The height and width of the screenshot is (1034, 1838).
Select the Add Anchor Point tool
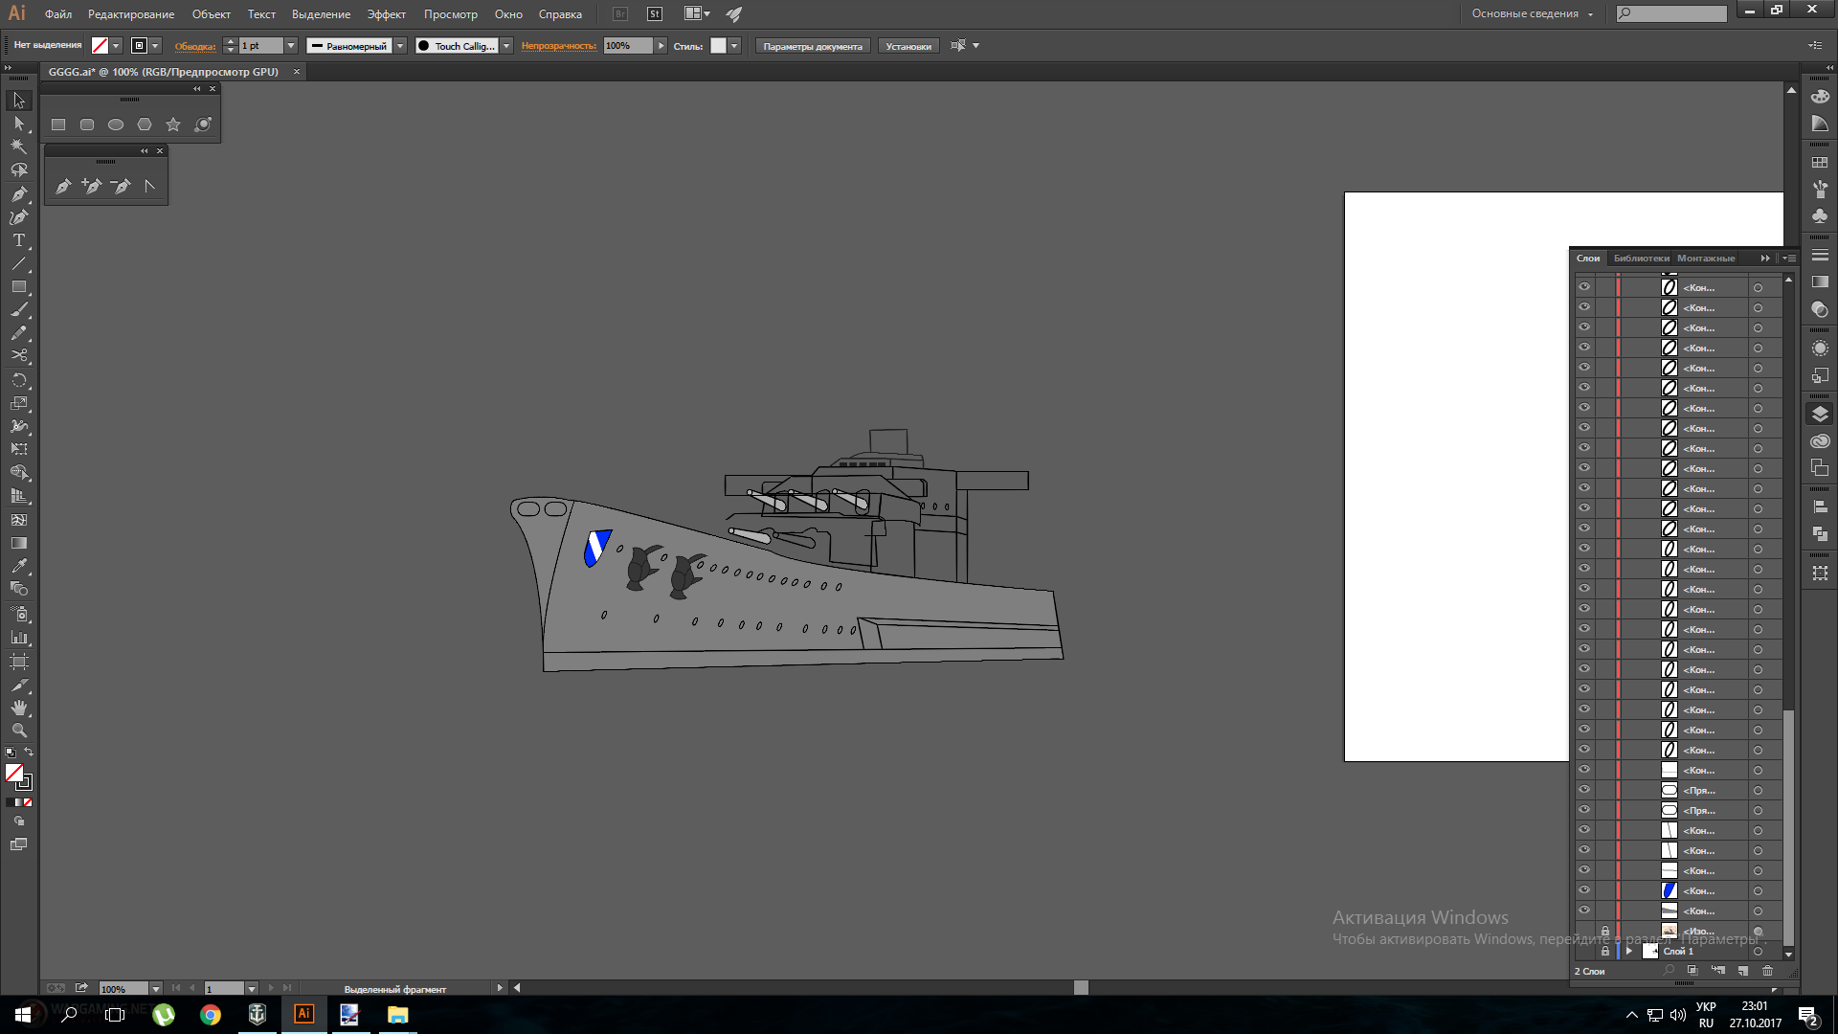pyautogui.click(x=92, y=186)
